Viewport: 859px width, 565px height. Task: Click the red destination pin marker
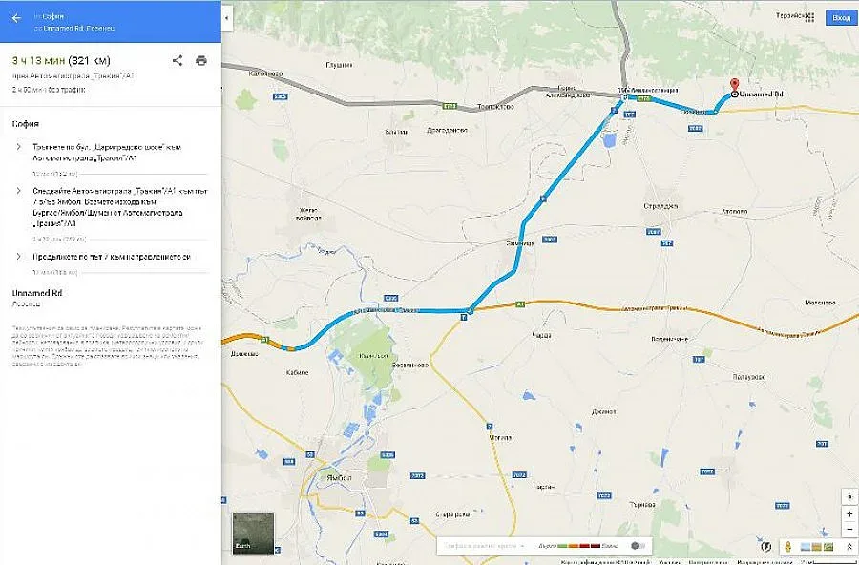[x=734, y=86]
